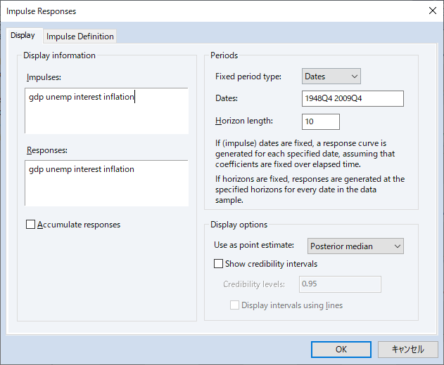
Task: Click the Dates dropdown chevron arrow
Action: tap(354, 77)
